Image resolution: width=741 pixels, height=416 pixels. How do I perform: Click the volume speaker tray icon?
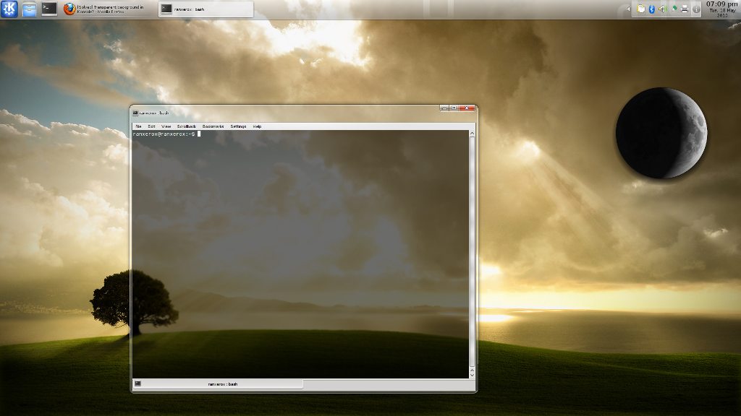click(x=662, y=9)
